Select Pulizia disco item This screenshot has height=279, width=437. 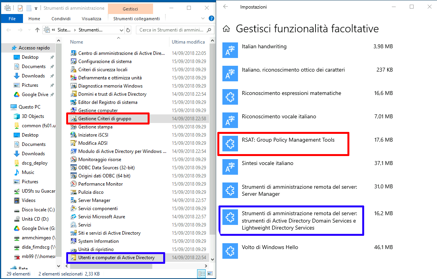(91, 192)
